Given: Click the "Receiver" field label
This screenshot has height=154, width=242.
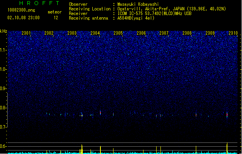Looking at the screenshot, I should 78,13.
